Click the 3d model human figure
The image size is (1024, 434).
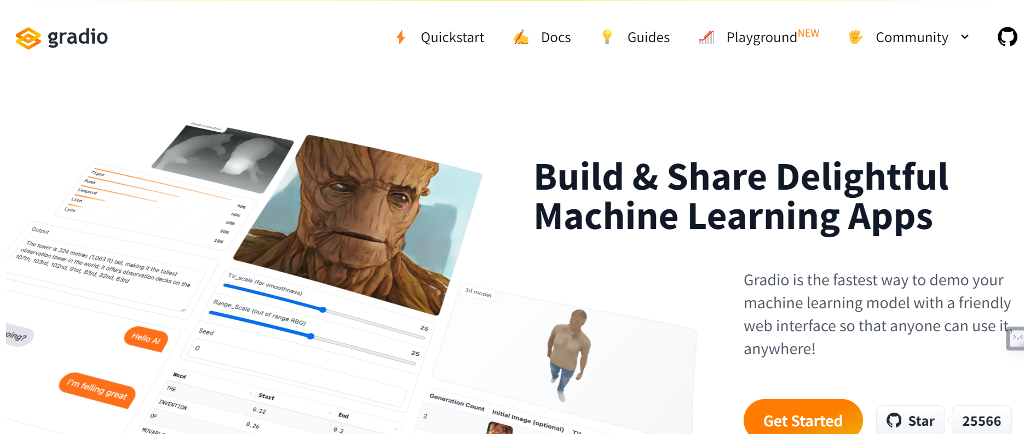(x=569, y=355)
